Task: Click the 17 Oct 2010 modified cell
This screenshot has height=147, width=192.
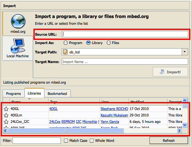Action: click(x=148, y=109)
